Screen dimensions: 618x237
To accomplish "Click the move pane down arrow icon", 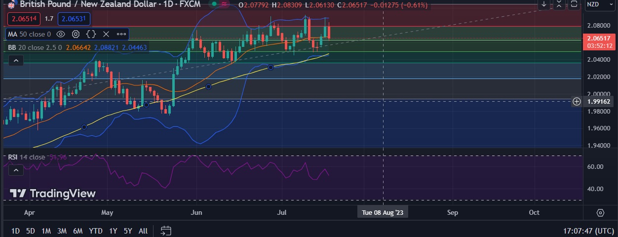I will 544,4.
